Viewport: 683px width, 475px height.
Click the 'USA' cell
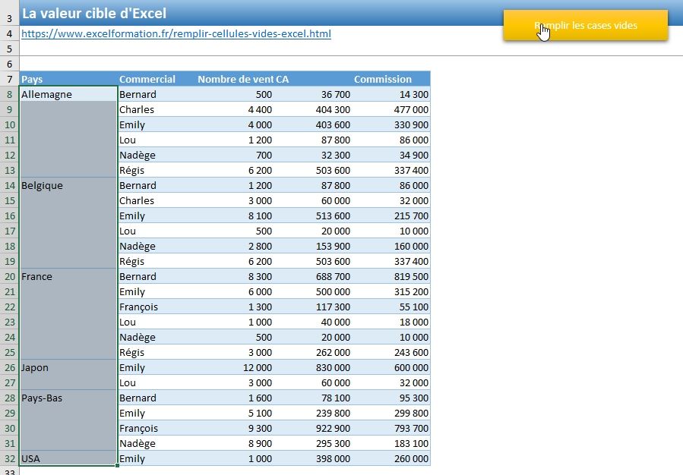point(68,458)
